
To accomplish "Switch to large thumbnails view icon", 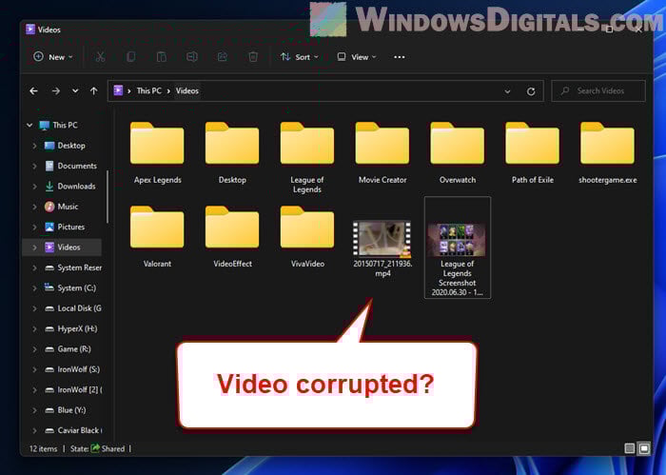I will [644, 448].
